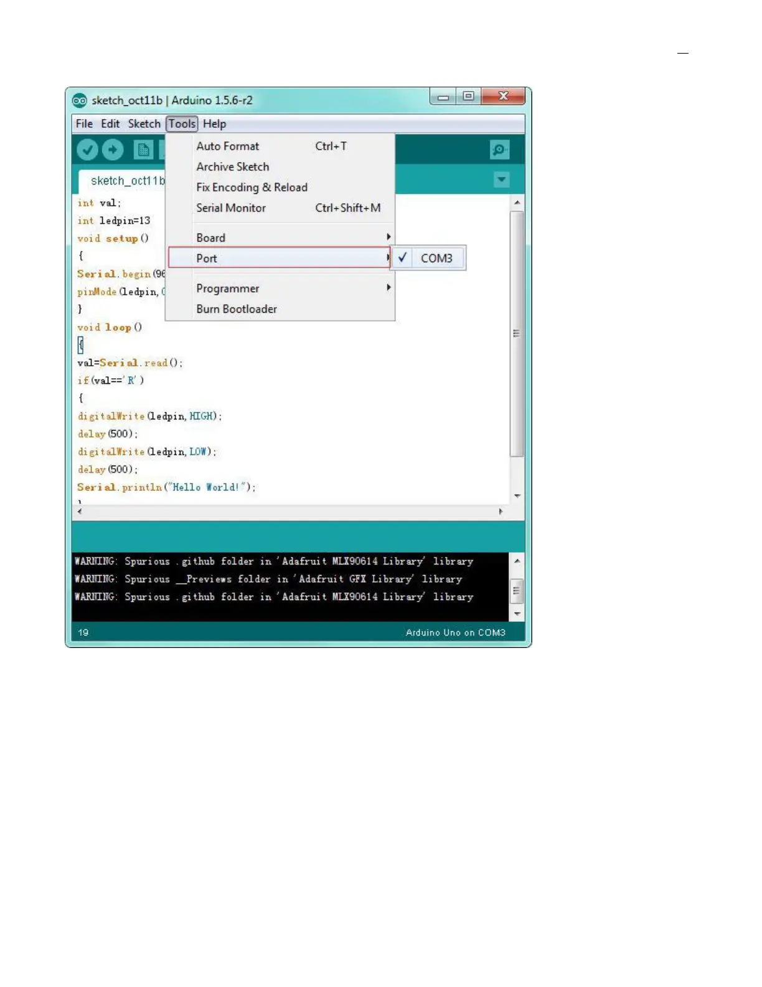Click the 'val=Serial.read();' code line
Image resolution: width=762 pixels, height=987 pixels.
(129, 363)
